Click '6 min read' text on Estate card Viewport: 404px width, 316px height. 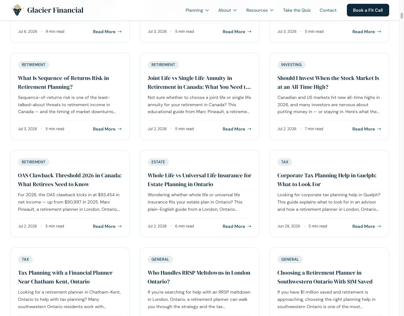(184, 226)
